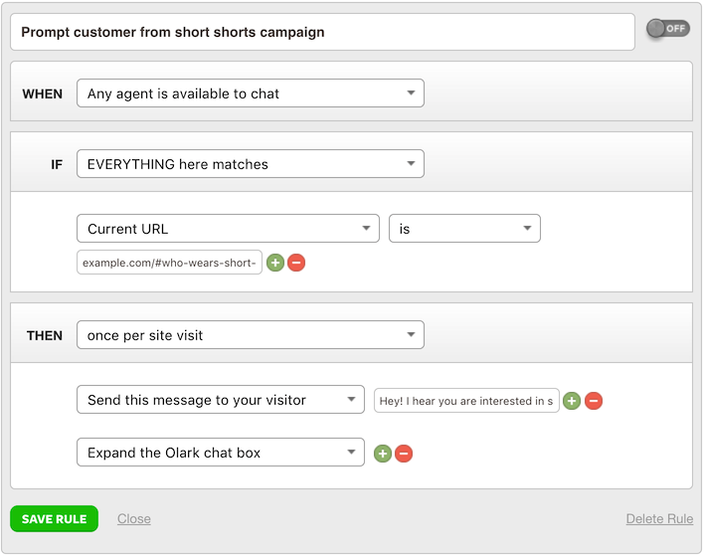
Task: Open the once per site visit dropdown
Action: tap(250, 335)
